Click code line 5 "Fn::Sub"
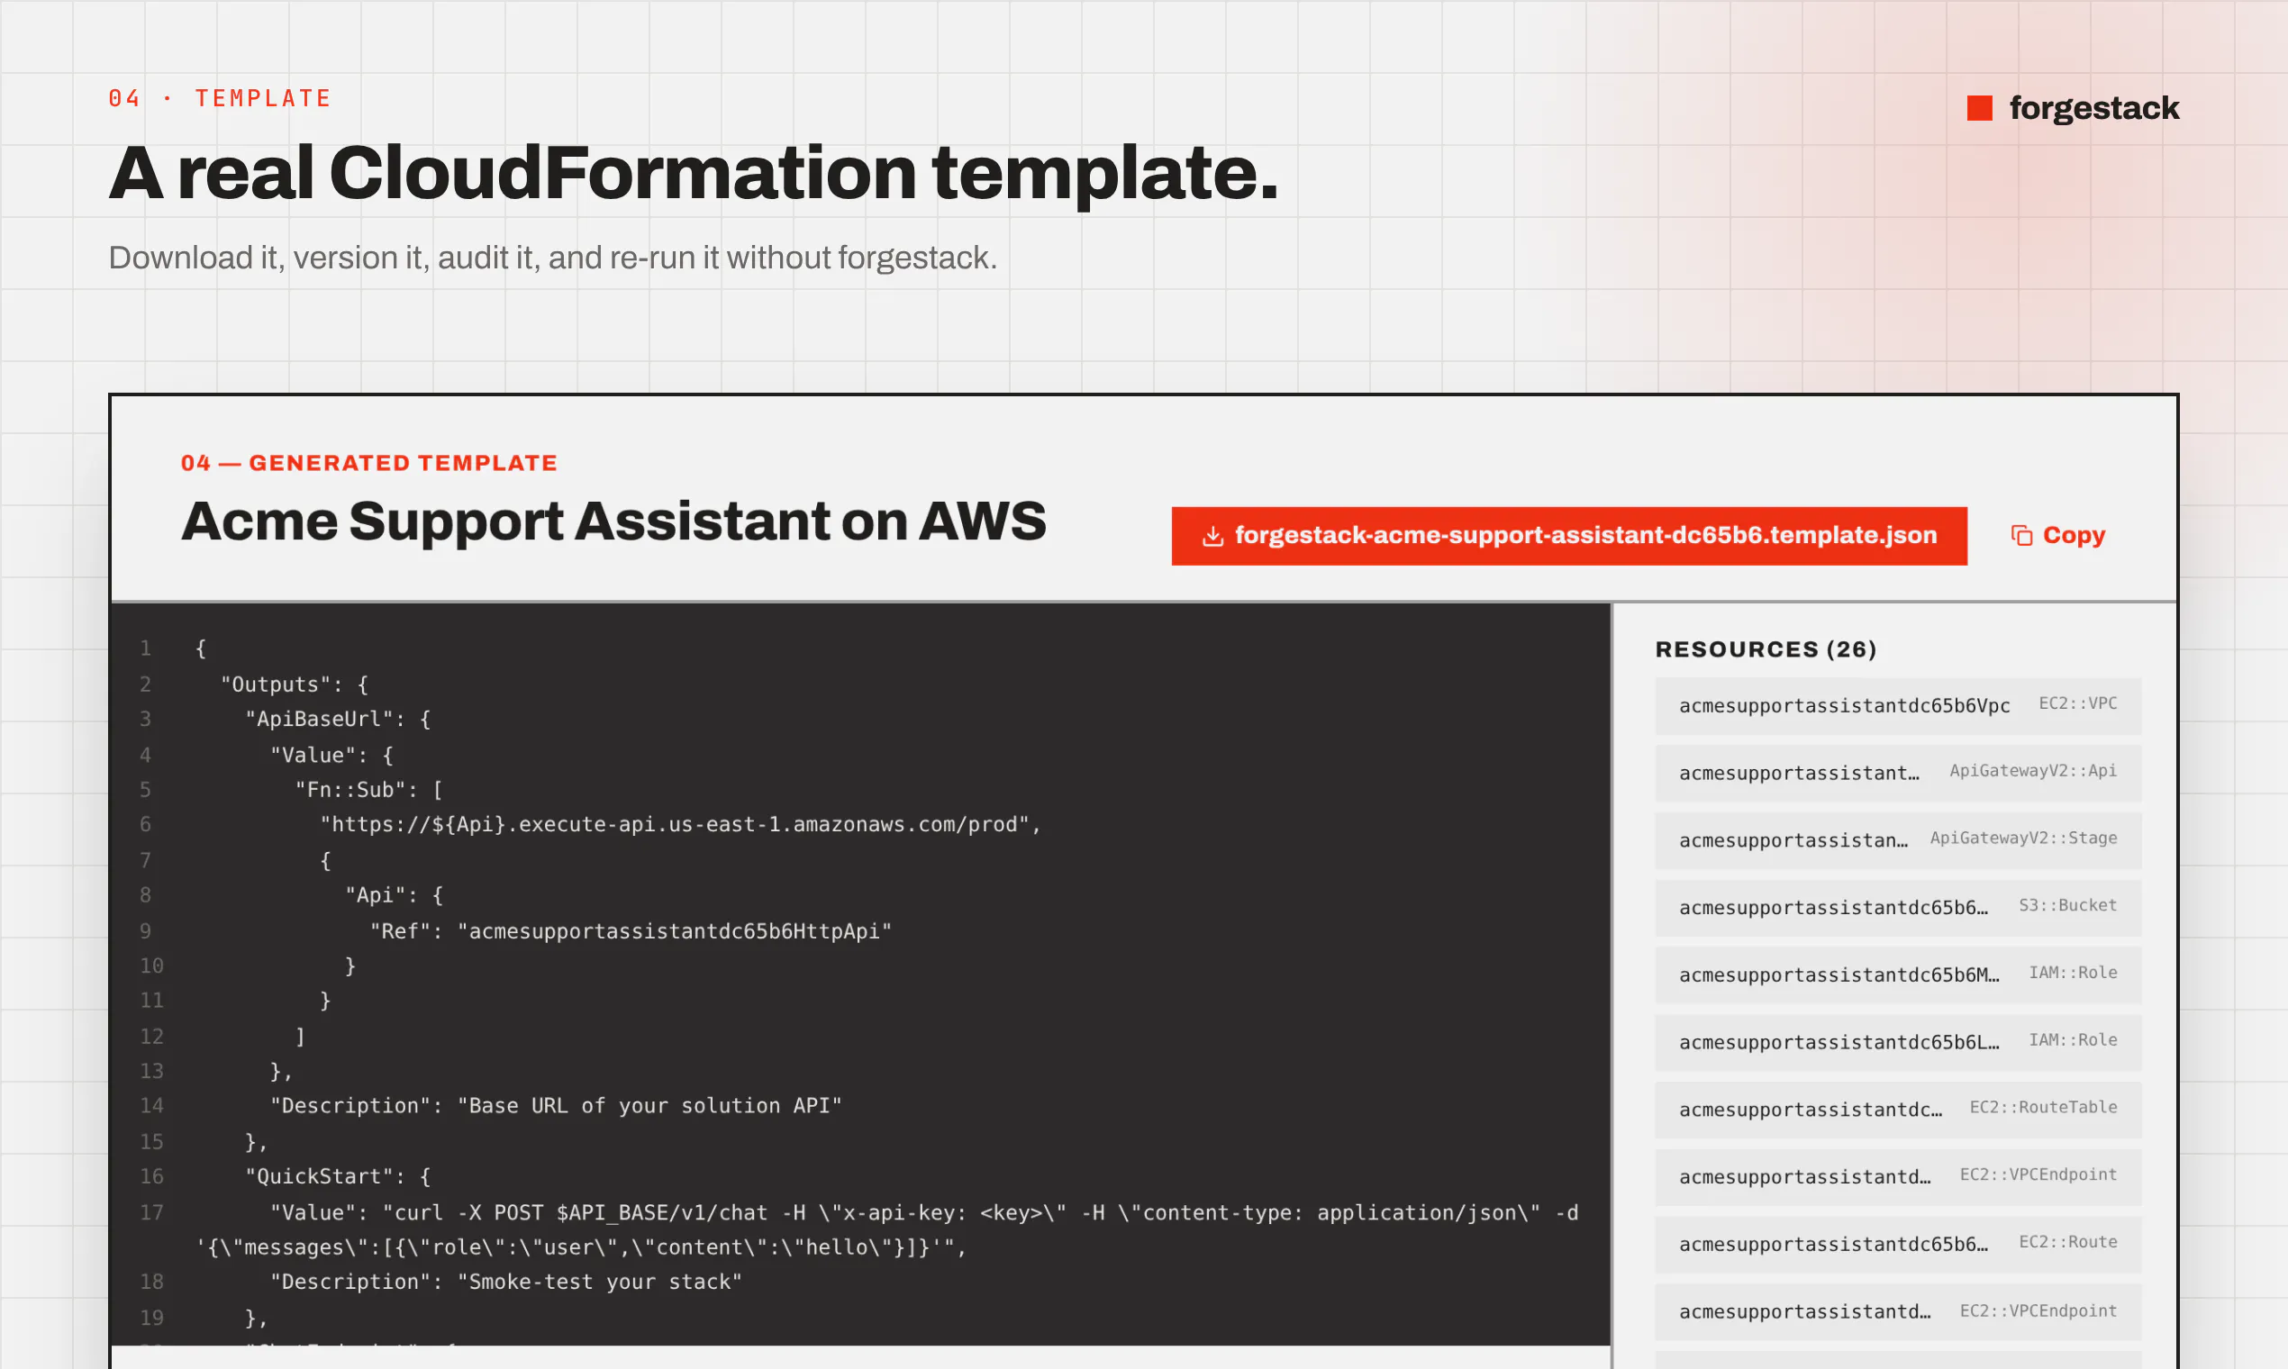The image size is (2288, 1369). coord(369,791)
